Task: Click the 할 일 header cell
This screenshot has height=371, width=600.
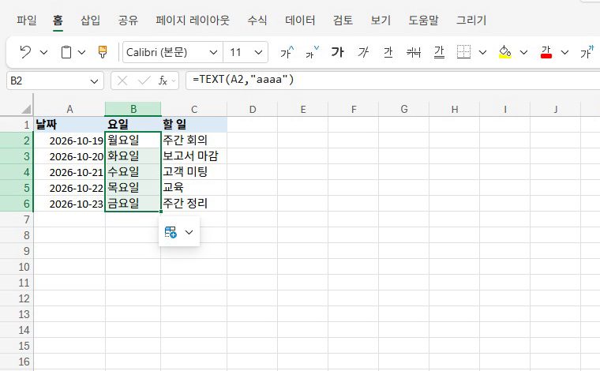Action: pyautogui.click(x=194, y=124)
